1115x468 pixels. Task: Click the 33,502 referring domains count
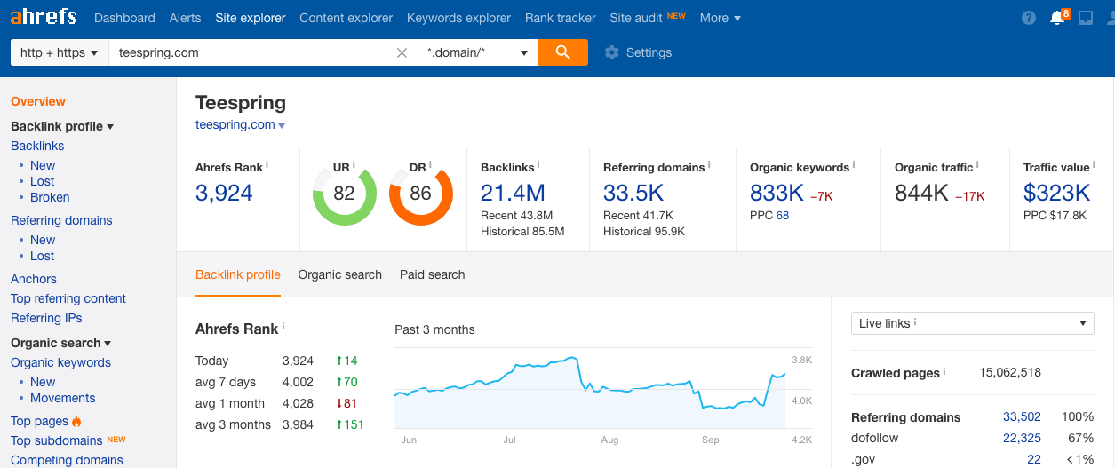[x=1022, y=417]
